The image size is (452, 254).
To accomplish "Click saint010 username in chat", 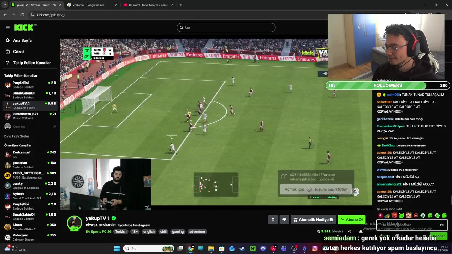I will (x=393, y=95).
